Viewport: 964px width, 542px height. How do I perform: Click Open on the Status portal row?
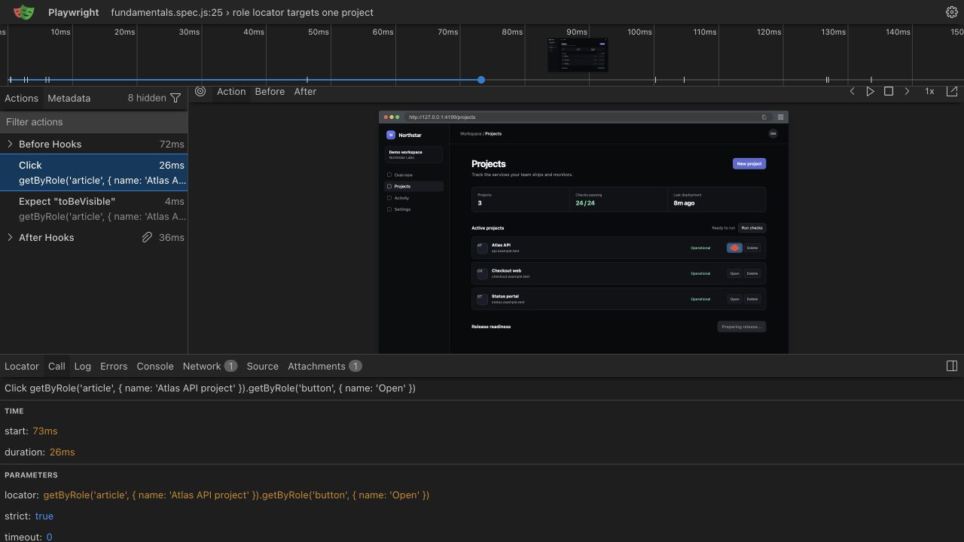[734, 299]
